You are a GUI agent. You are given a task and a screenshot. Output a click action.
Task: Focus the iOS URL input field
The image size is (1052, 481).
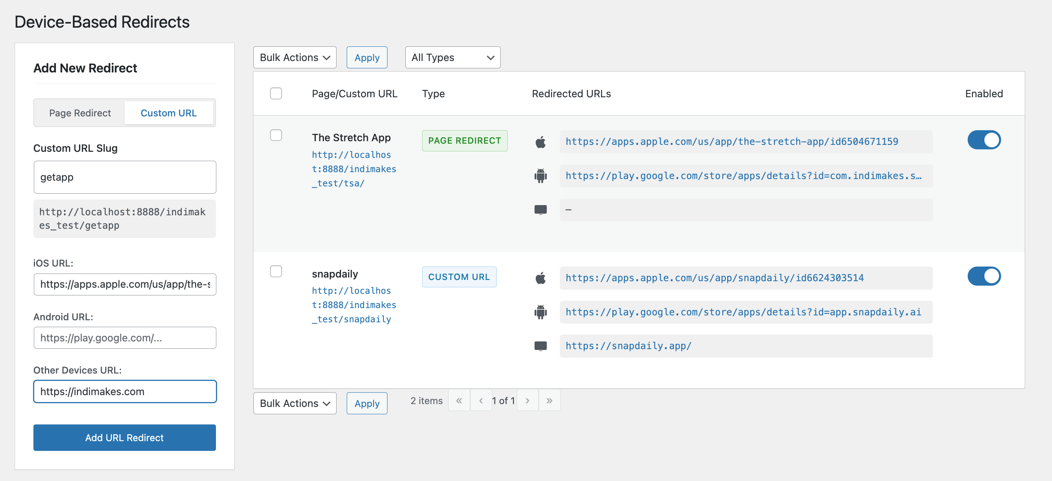(125, 284)
